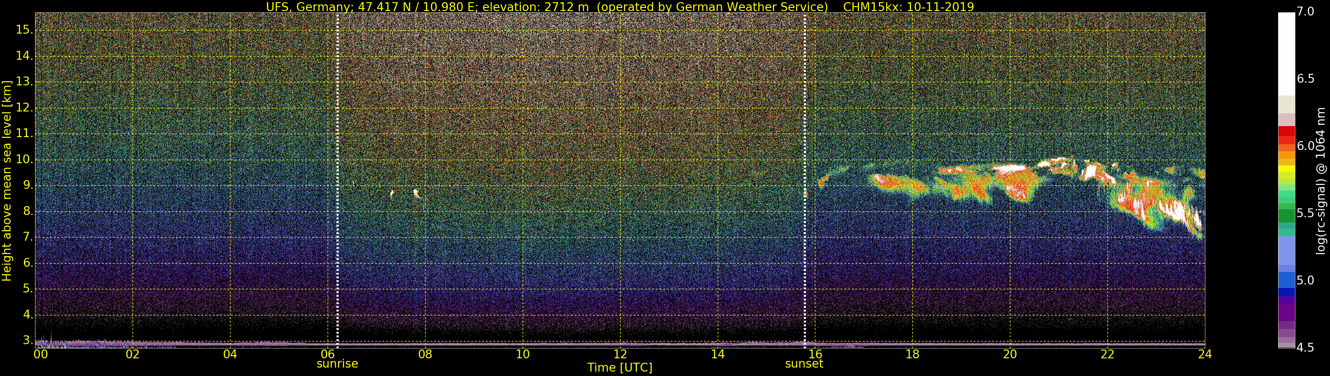Select the "8." height axis tick label

(27, 211)
